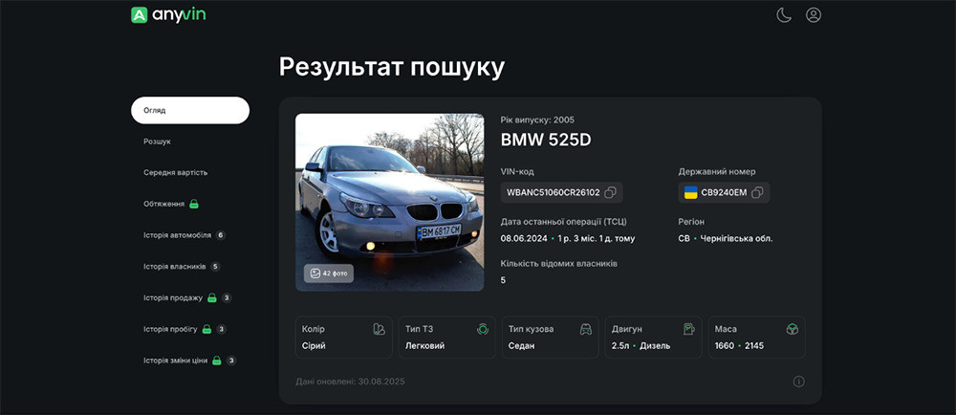956x415 pixels.
Task: Click the Ukrainian flag icon on plate
Action: (691, 192)
